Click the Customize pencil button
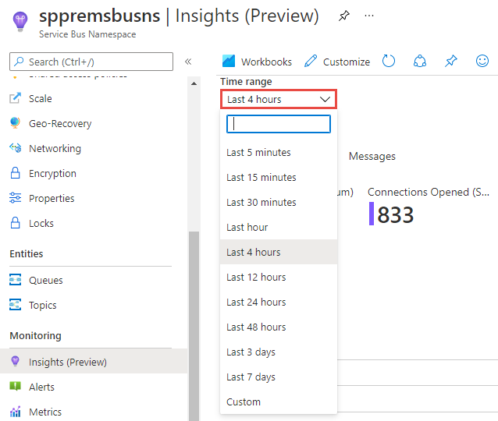 coord(337,62)
